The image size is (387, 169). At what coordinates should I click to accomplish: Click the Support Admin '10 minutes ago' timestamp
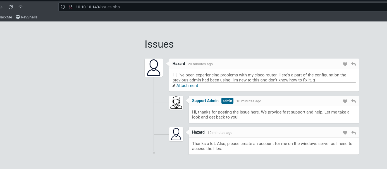[x=249, y=101]
